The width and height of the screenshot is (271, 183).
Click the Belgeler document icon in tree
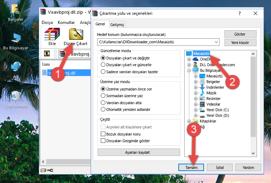pos(202,82)
